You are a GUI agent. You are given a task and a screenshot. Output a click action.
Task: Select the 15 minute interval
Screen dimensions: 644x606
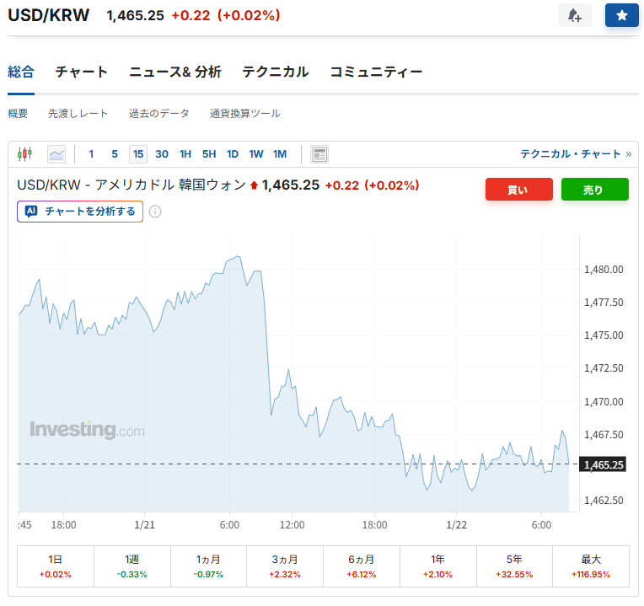click(138, 154)
